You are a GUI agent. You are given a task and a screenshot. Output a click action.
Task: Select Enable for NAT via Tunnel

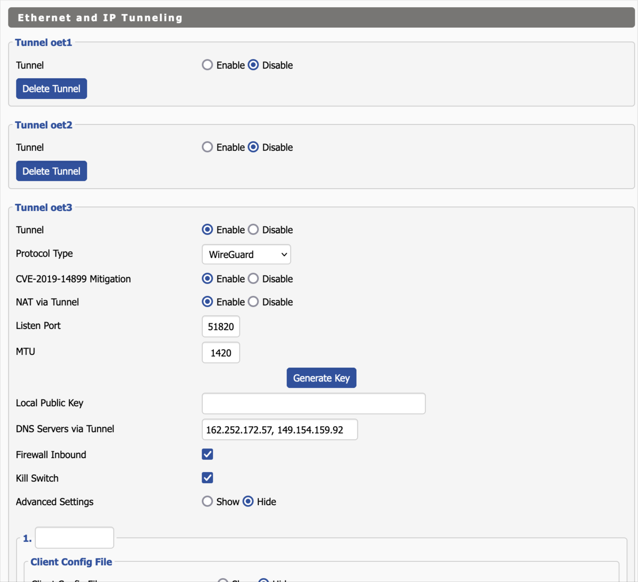click(207, 302)
